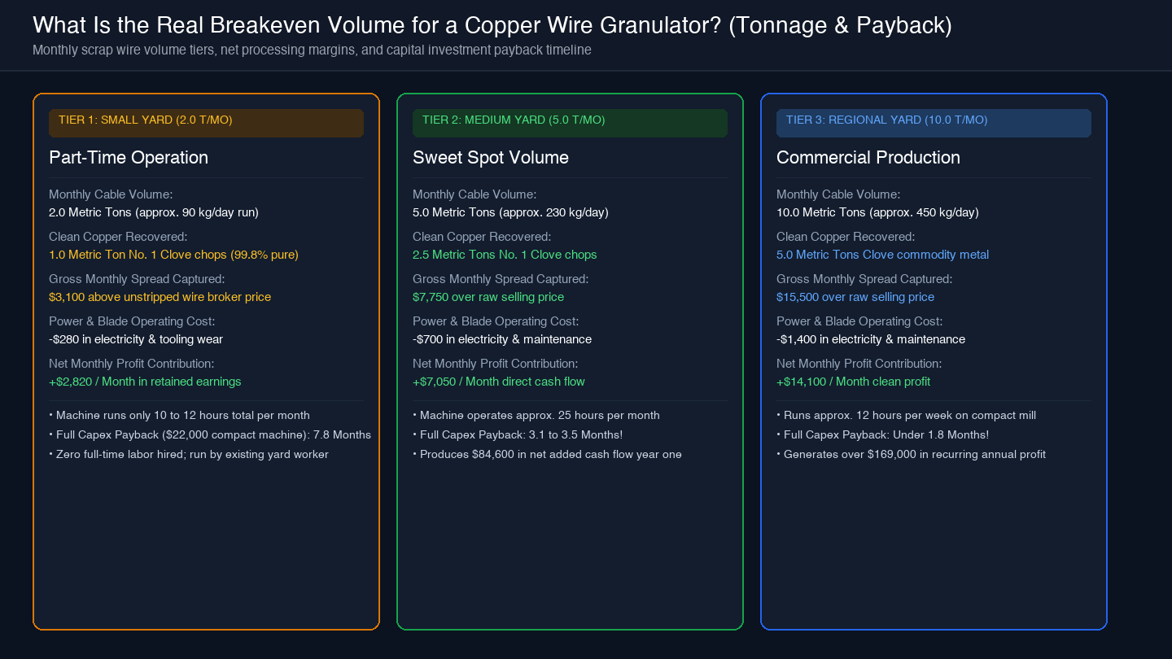This screenshot has width=1172, height=659.
Task: Click the "Net Monthly Profit Contribution:" label in the Tier 2 card
Action: coord(495,364)
